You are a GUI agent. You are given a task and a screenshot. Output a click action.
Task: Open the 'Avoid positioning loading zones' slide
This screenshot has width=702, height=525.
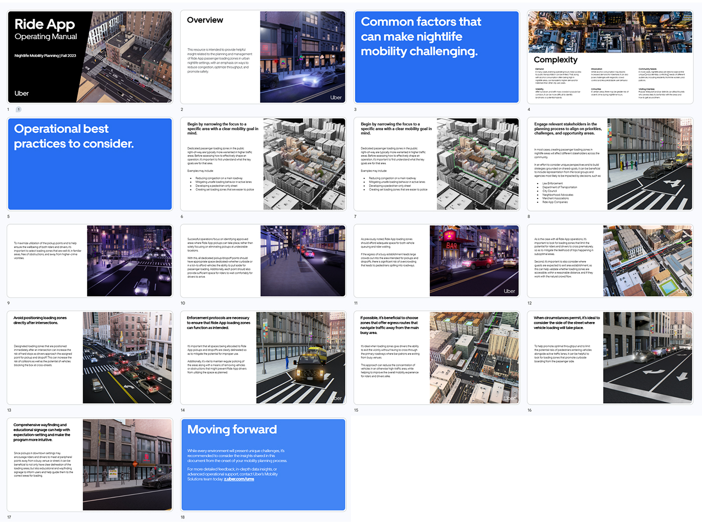point(90,358)
